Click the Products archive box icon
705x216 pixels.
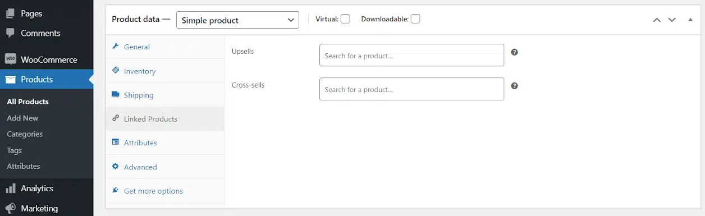click(10, 79)
